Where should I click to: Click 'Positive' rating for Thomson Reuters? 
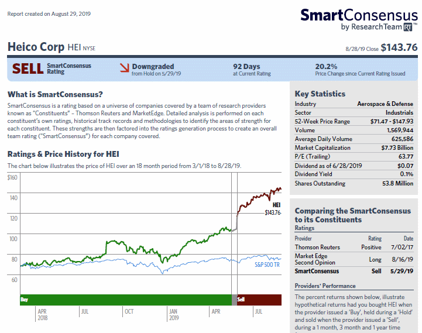[371, 247]
